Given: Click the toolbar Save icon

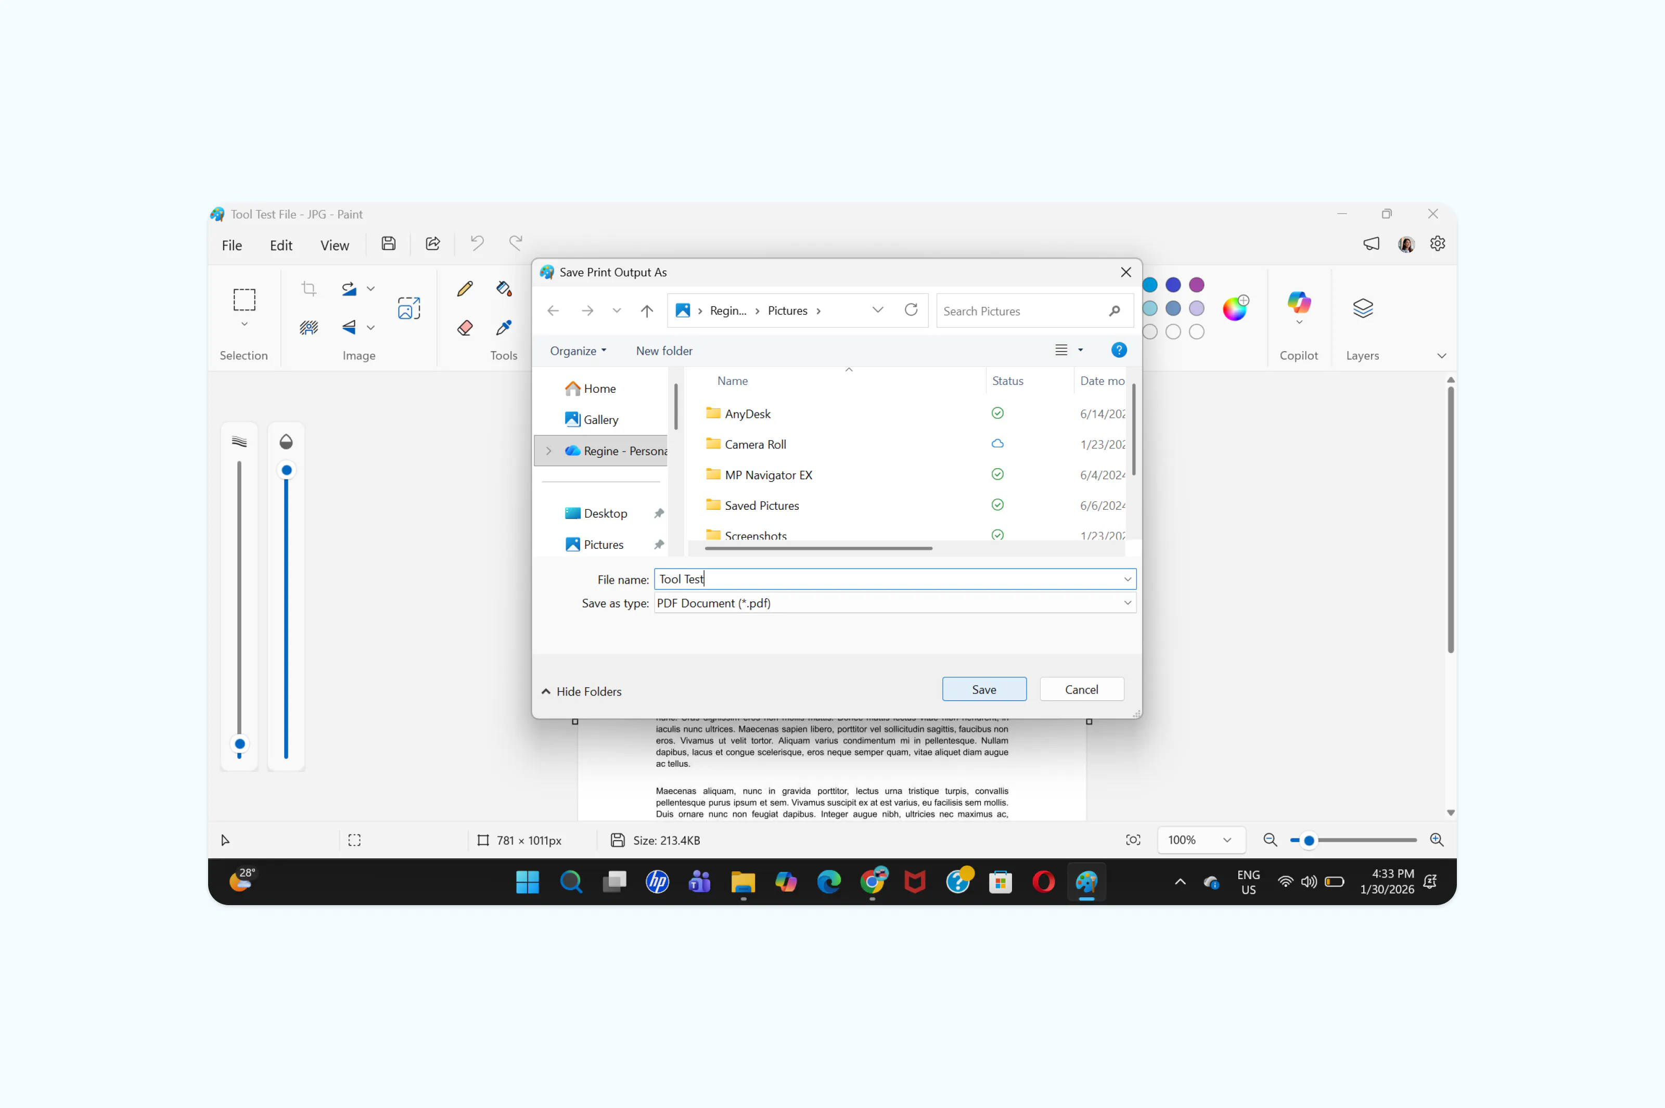Looking at the screenshot, I should 388,244.
